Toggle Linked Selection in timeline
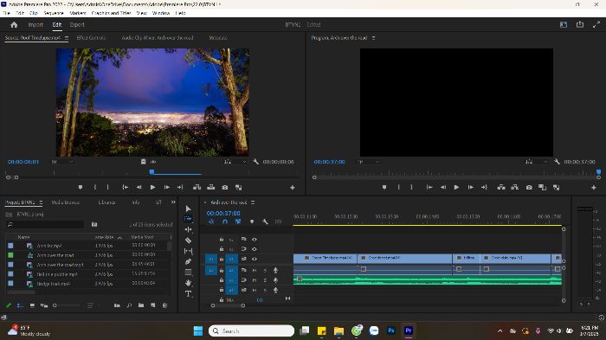The height and width of the screenshot is (340, 606). (x=238, y=221)
